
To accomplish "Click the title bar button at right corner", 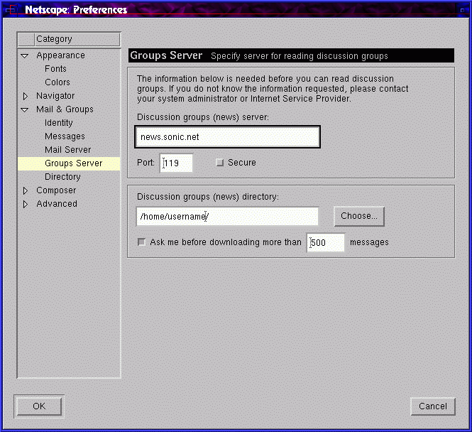I will [x=462, y=10].
